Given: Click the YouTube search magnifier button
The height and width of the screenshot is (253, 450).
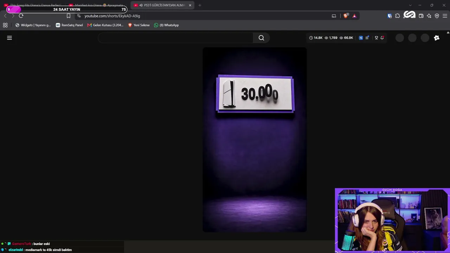Looking at the screenshot, I should [261, 38].
